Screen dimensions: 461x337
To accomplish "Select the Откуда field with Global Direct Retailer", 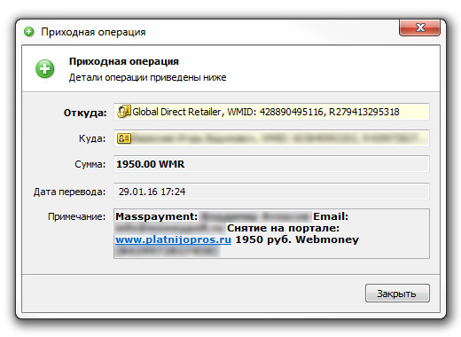I will pyautogui.click(x=271, y=112).
